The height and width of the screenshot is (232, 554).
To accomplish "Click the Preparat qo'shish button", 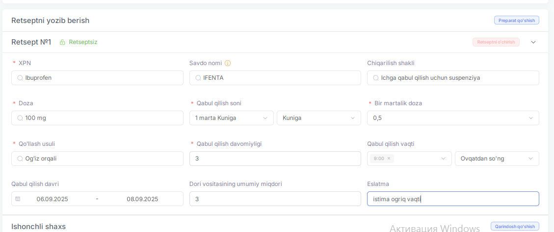I will 517,21.
